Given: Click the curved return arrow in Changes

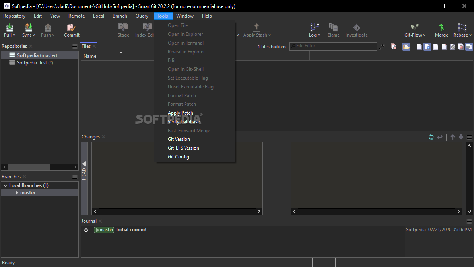Looking at the screenshot, I should click(440, 137).
